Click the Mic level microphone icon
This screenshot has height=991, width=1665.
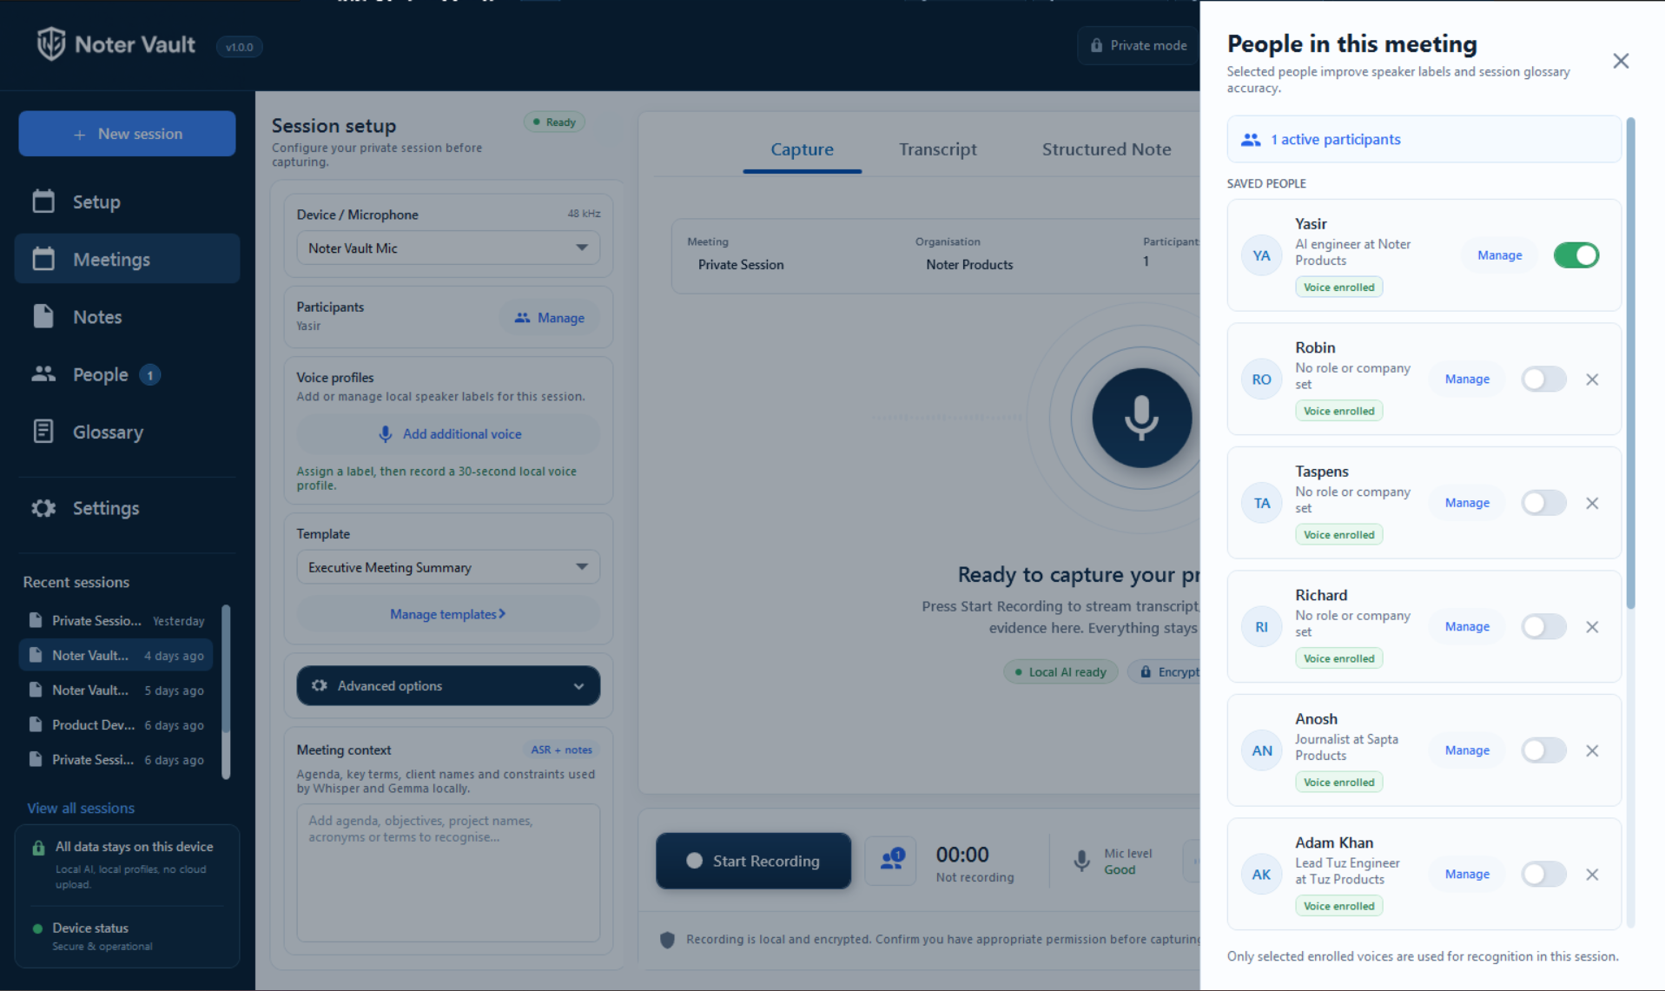pyautogui.click(x=1081, y=861)
